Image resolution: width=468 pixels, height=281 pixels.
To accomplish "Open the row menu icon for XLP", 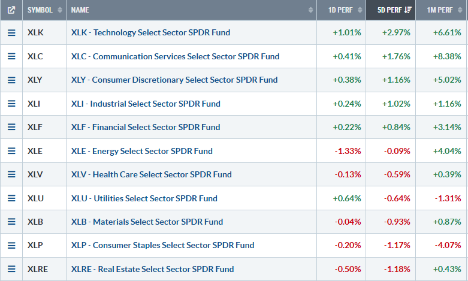I will [x=11, y=245].
